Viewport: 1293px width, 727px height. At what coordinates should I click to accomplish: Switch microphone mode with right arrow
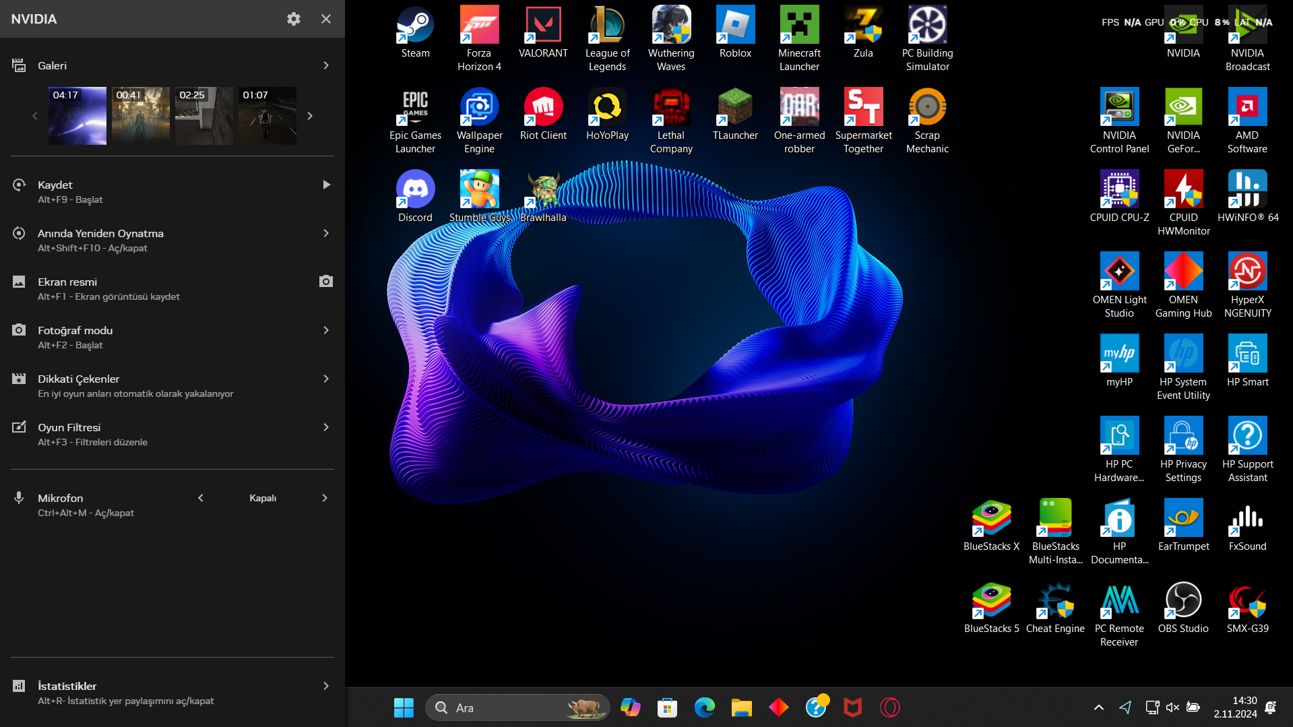pyautogui.click(x=325, y=498)
